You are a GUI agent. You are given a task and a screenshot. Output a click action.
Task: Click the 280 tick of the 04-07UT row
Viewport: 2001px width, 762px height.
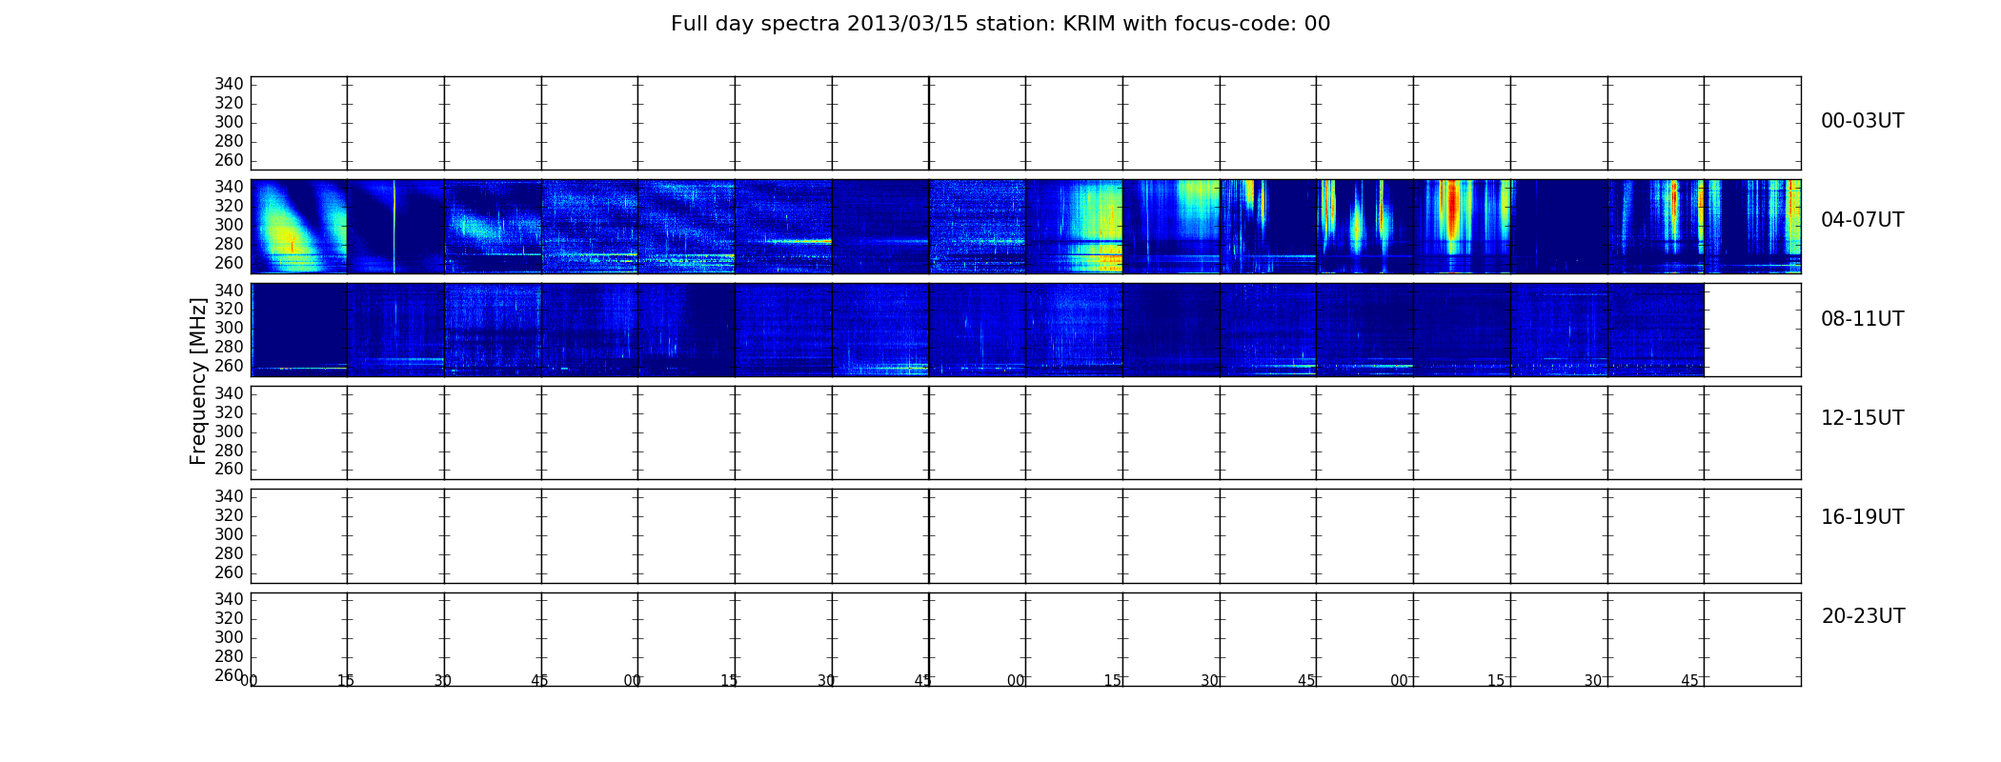click(x=229, y=244)
